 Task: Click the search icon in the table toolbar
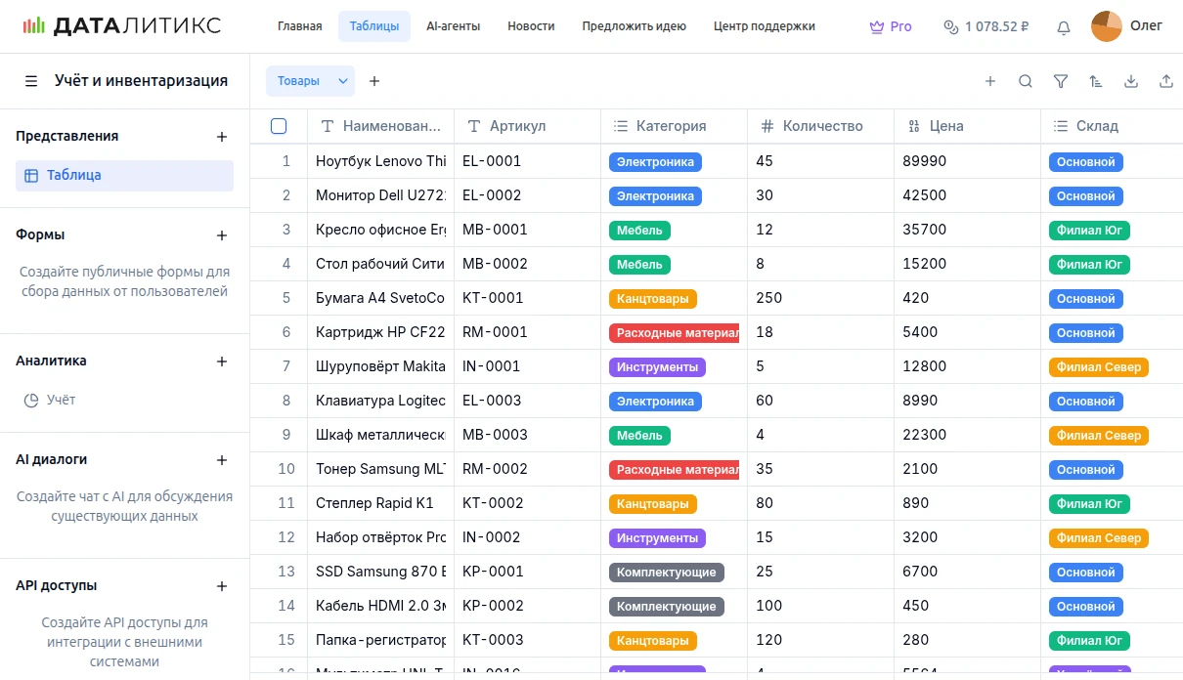[x=1025, y=81]
